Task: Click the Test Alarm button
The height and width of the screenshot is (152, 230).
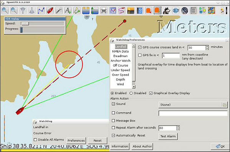Action: [168, 136]
